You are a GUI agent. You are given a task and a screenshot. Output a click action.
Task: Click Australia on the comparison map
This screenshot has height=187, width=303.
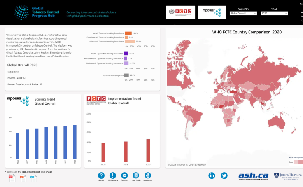tap(277, 123)
